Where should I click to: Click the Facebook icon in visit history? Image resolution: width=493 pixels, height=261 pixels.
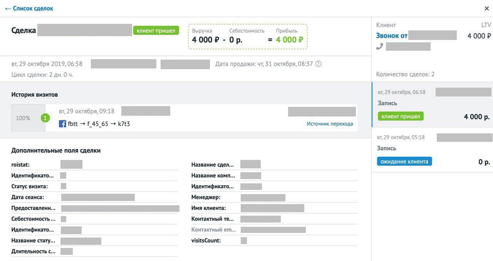click(x=62, y=124)
